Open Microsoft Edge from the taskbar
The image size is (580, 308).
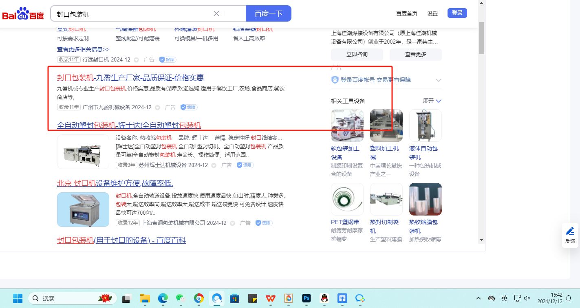coord(163,298)
